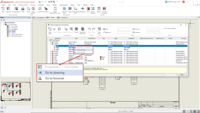Run the Design rule check tool

point(104,9)
